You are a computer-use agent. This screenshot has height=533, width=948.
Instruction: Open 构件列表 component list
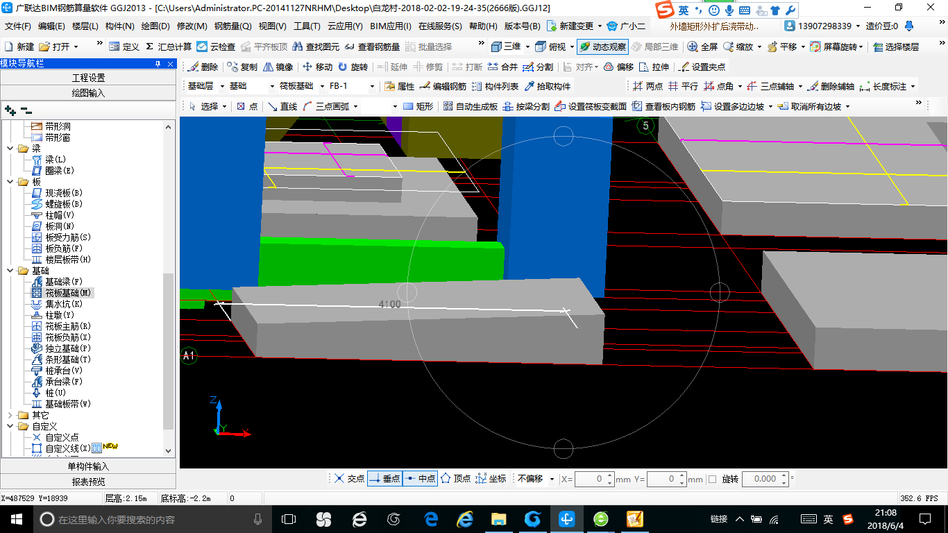[x=494, y=87]
